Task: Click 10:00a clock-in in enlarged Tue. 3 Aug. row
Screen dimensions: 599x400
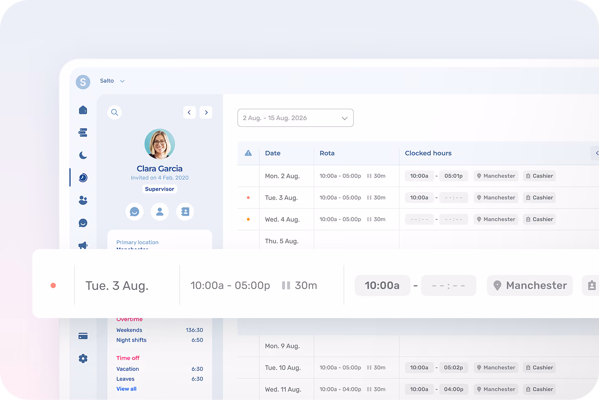Action: 382,285
